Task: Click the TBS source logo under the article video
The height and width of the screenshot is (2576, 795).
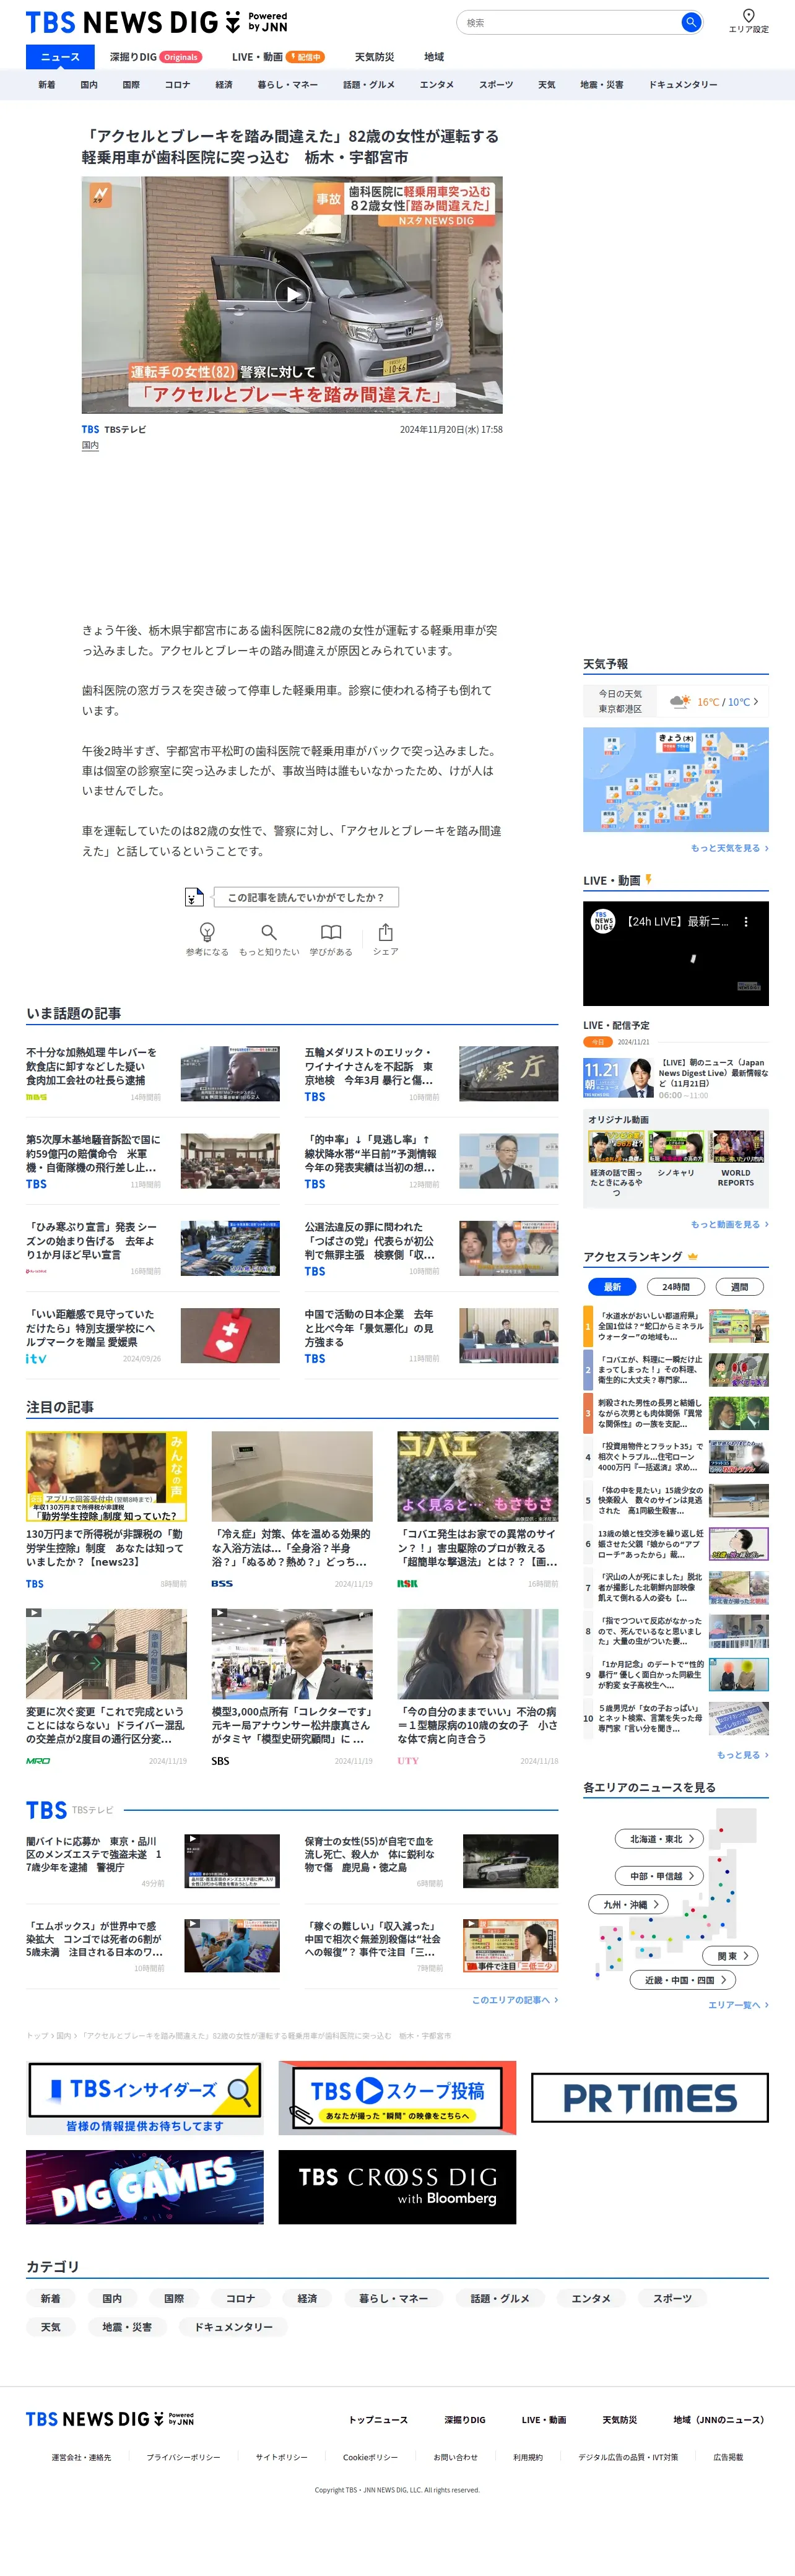Action: point(90,429)
